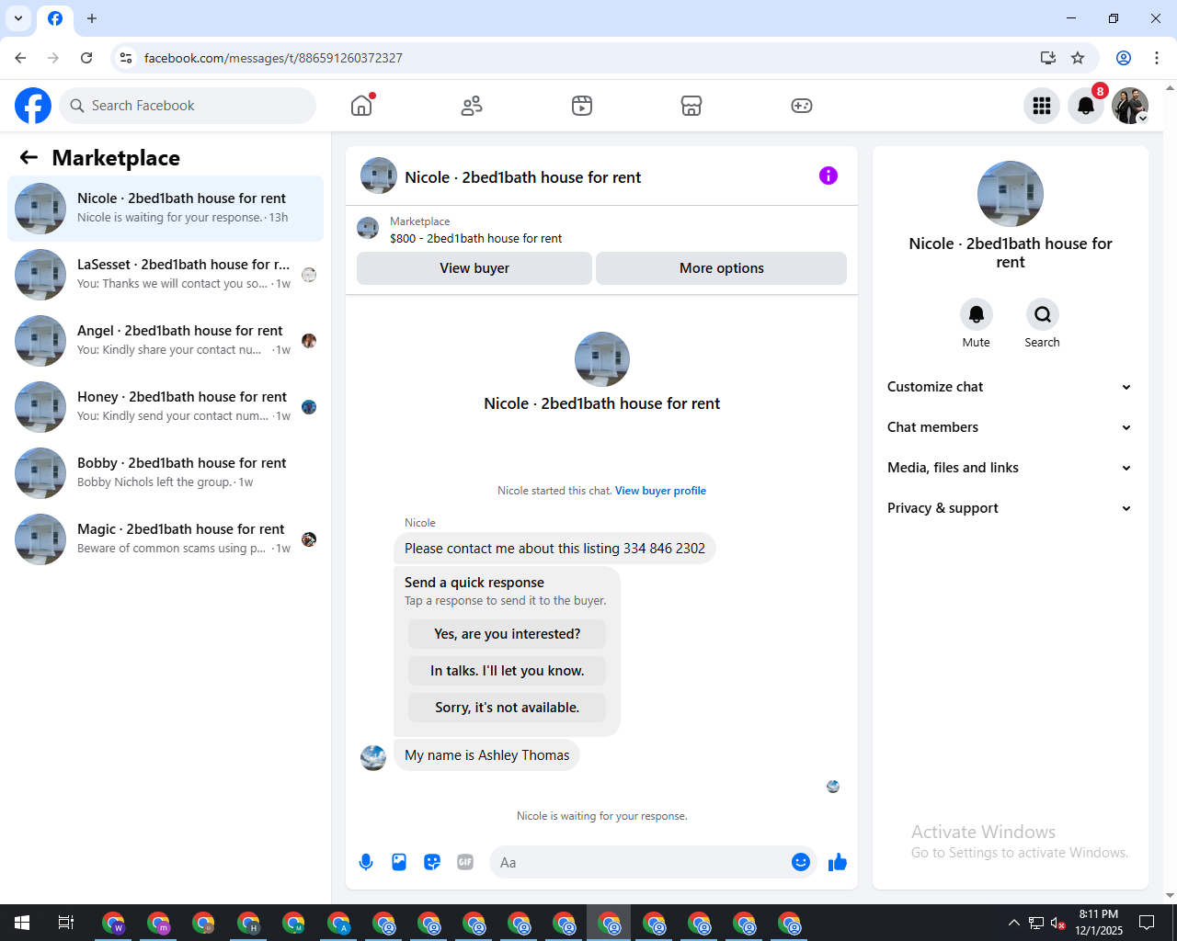This screenshot has width=1177, height=941.
Task: Open the browser tab search dropdown
Action: [x=18, y=18]
